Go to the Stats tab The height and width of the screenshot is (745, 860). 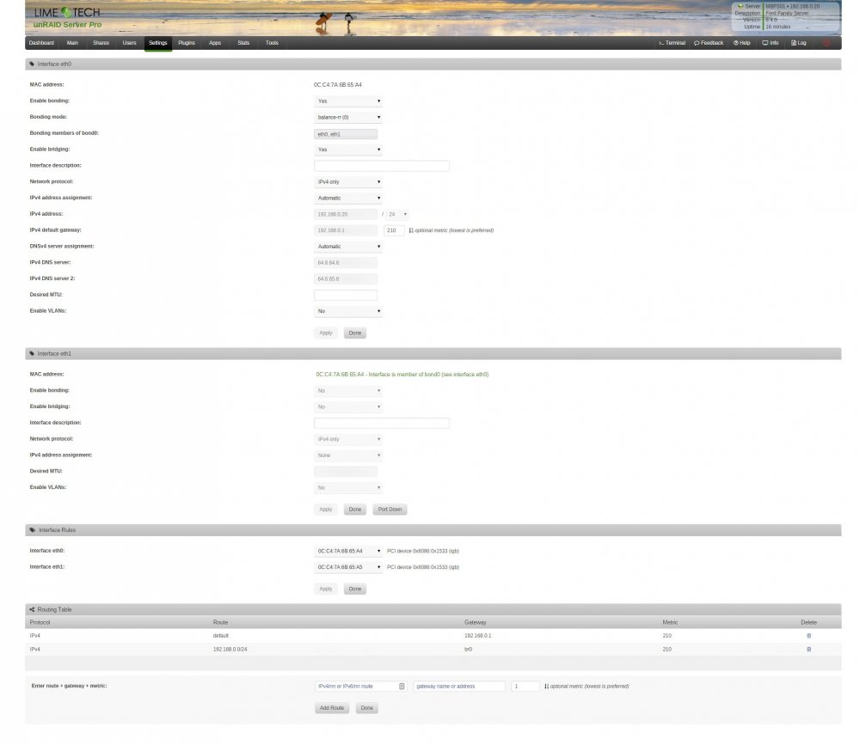243,43
